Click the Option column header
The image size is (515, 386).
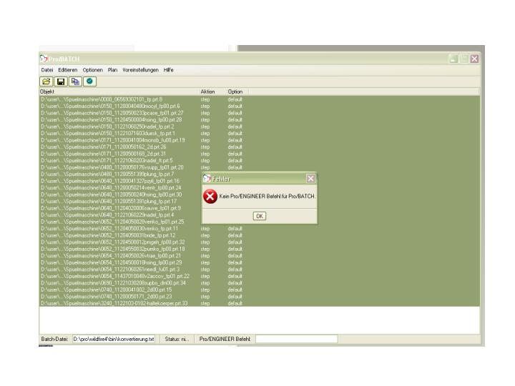click(237, 91)
